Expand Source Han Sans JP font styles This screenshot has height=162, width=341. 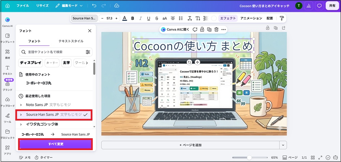(21, 114)
